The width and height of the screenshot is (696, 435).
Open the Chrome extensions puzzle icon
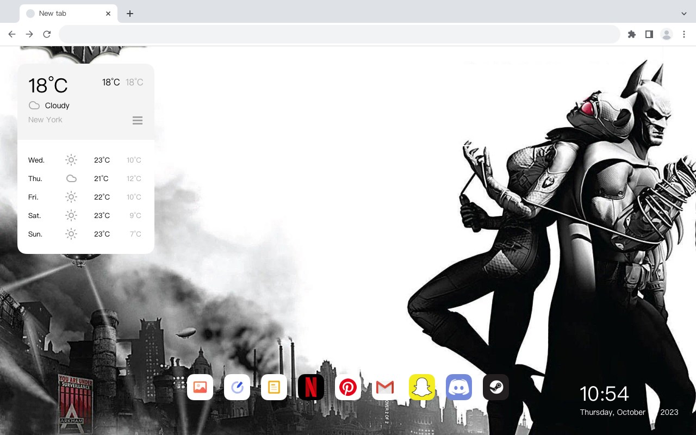(631, 34)
